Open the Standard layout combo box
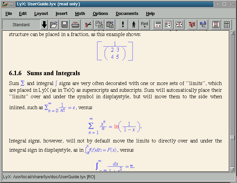 click(21, 24)
